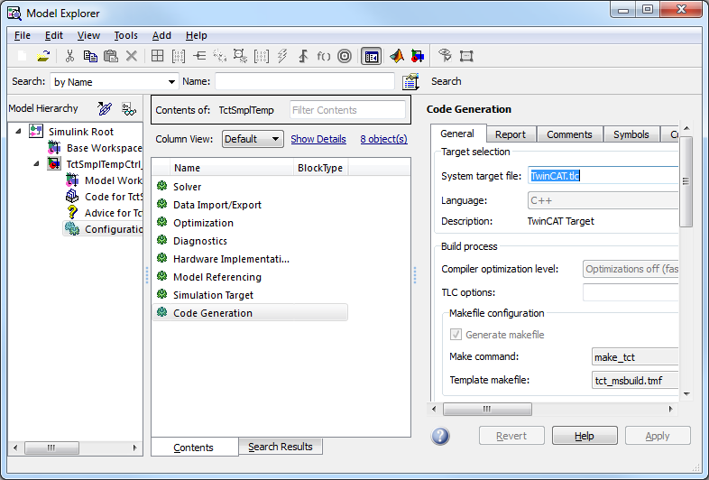Switch to the Search Results tab
The image size is (709, 480).
281,447
